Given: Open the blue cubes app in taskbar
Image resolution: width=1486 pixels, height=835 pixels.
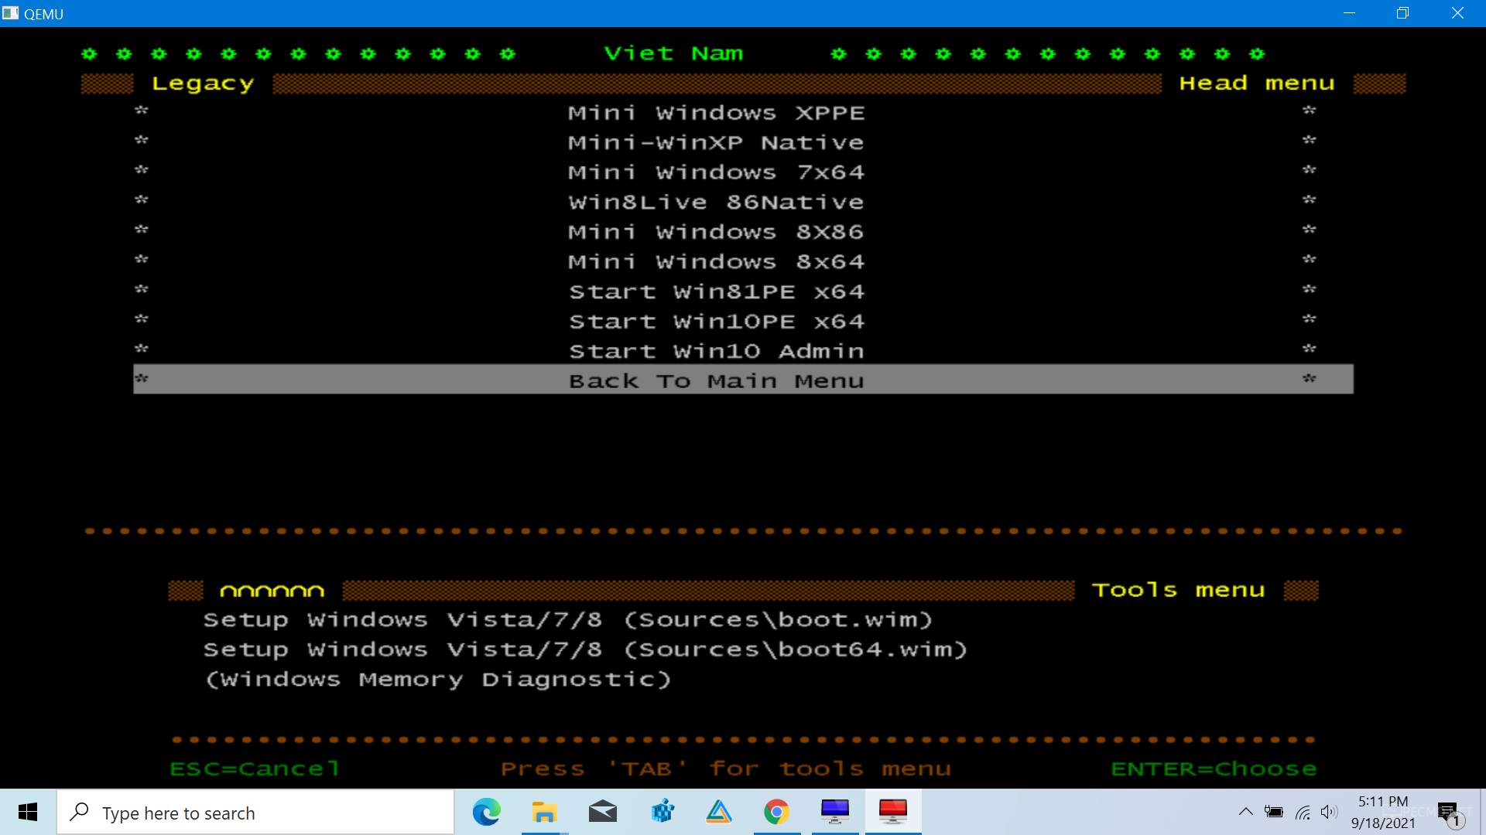Looking at the screenshot, I should [x=663, y=812].
